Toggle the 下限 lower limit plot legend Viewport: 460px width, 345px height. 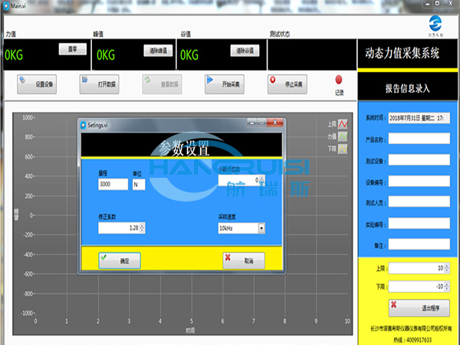[342, 150]
